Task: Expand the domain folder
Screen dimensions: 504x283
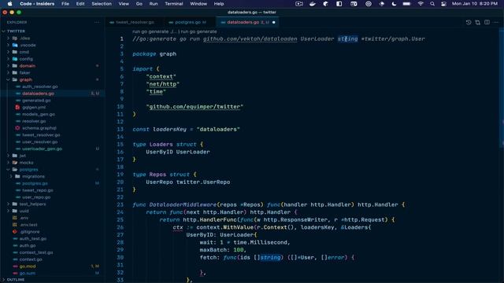Action: pos(9,66)
